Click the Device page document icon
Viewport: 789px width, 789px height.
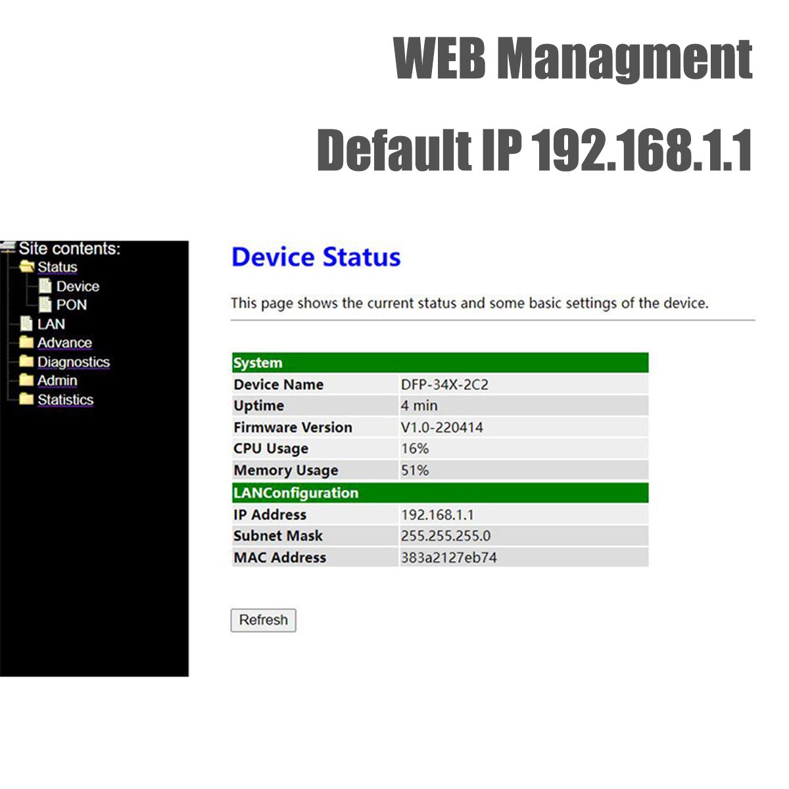(45, 286)
